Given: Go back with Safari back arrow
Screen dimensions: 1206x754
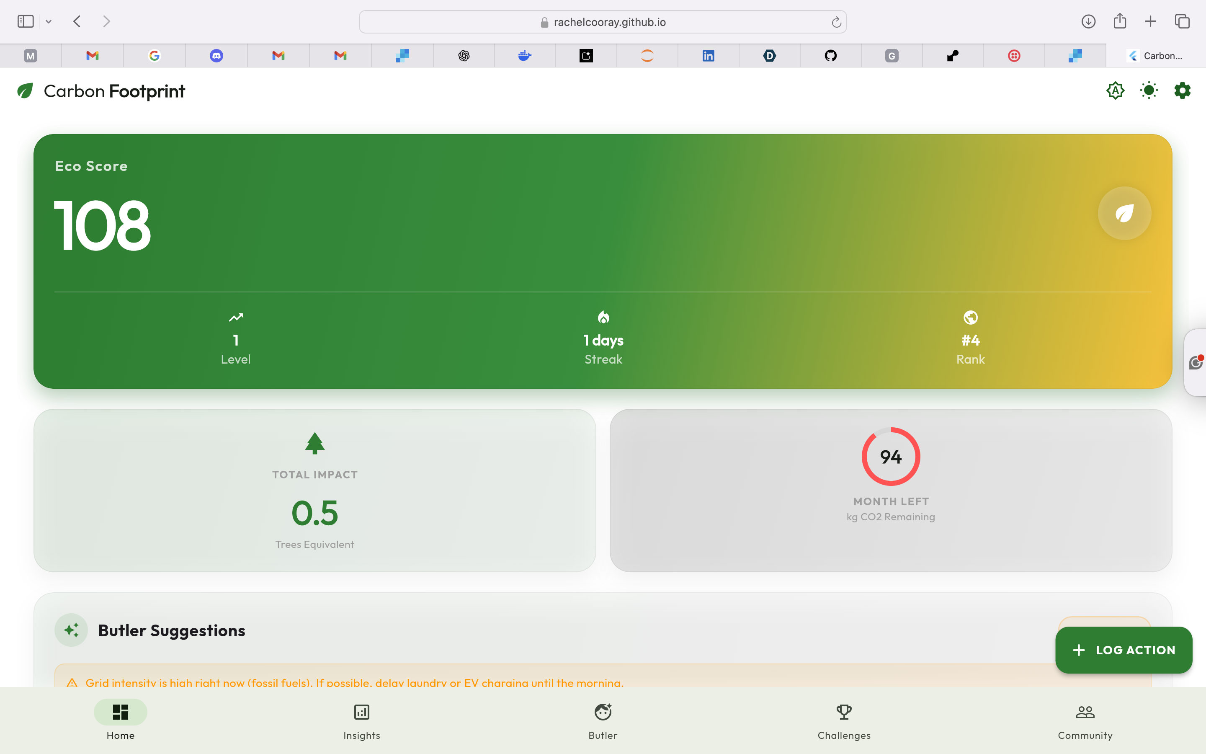Looking at the screenshot, I should pos(77,21).
